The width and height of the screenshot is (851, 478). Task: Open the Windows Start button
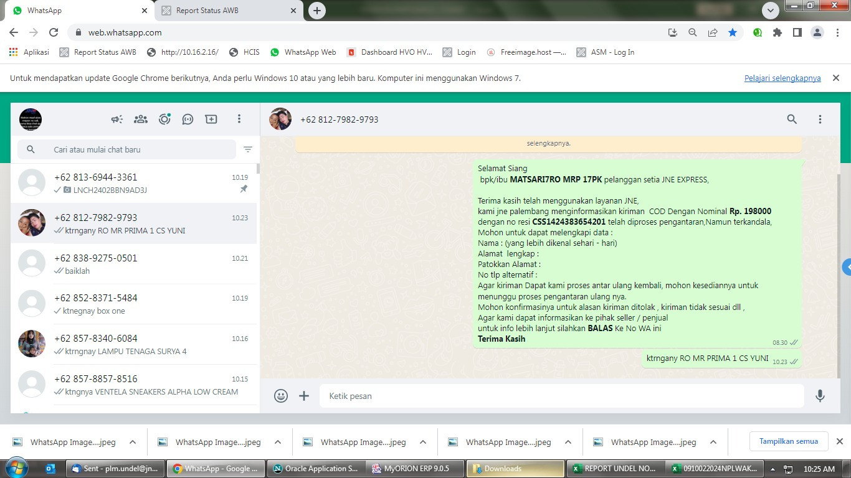point(16,468)
